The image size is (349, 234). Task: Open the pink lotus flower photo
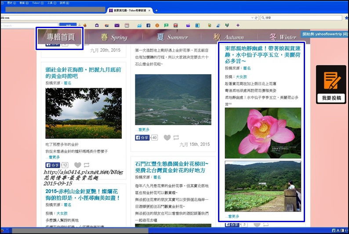click(263, 133)
